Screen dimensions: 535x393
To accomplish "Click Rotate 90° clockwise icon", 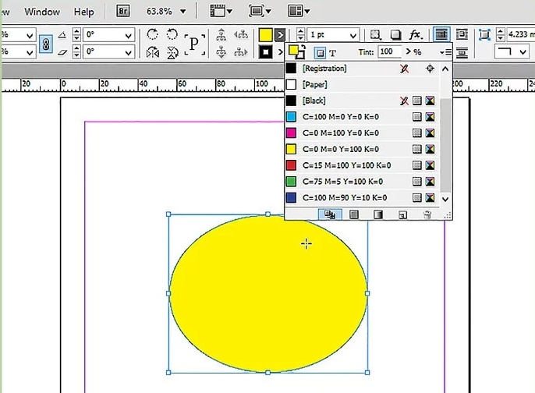I will [x=153, y=34].
